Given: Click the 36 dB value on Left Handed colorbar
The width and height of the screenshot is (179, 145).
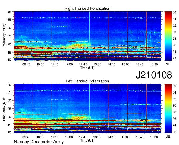Looking at the screenshot, I should (x=174, y=86).
